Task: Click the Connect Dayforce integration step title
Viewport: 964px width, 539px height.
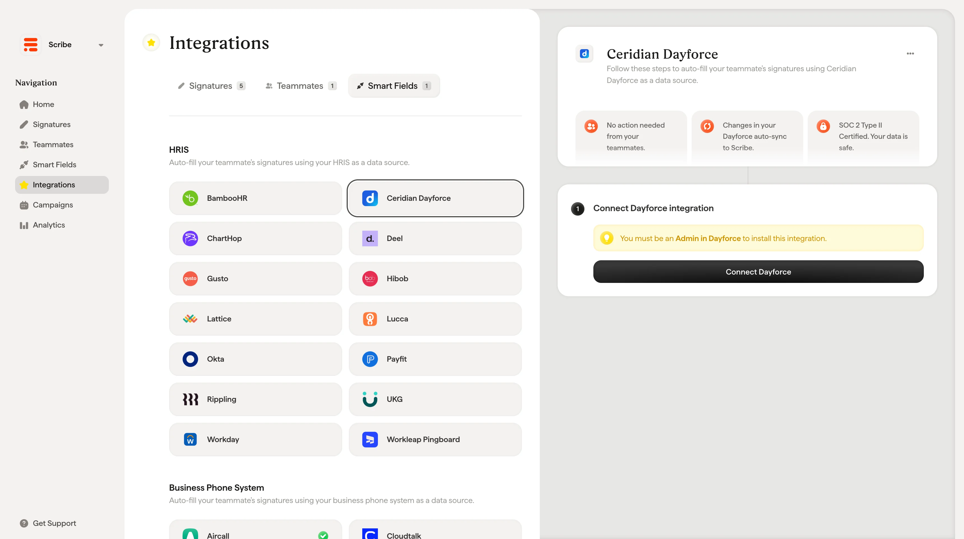Action: pyautogui.click(x=653, y=208)
